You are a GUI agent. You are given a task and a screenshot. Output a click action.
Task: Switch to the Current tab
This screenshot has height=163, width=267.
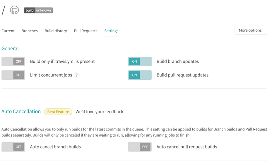click(8, 31)
